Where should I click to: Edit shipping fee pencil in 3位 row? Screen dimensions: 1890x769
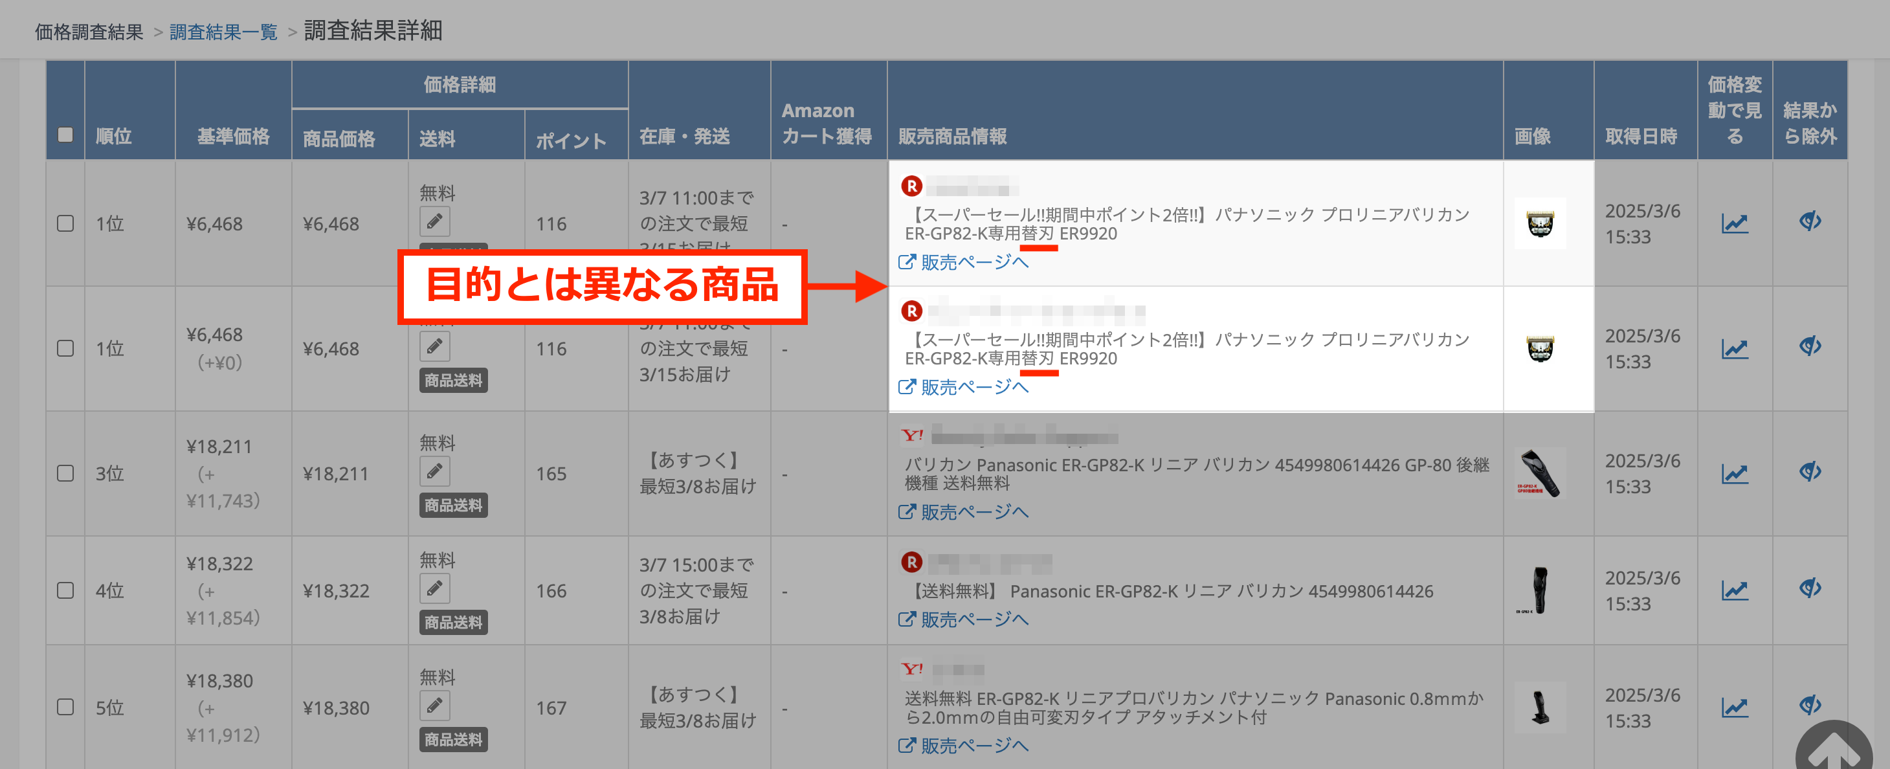(434, 471)
